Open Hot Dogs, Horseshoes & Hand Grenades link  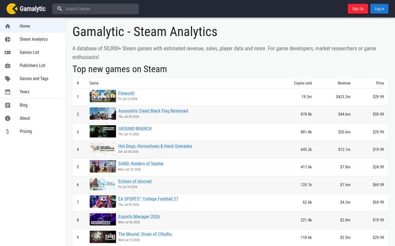[x=155, y=146]
